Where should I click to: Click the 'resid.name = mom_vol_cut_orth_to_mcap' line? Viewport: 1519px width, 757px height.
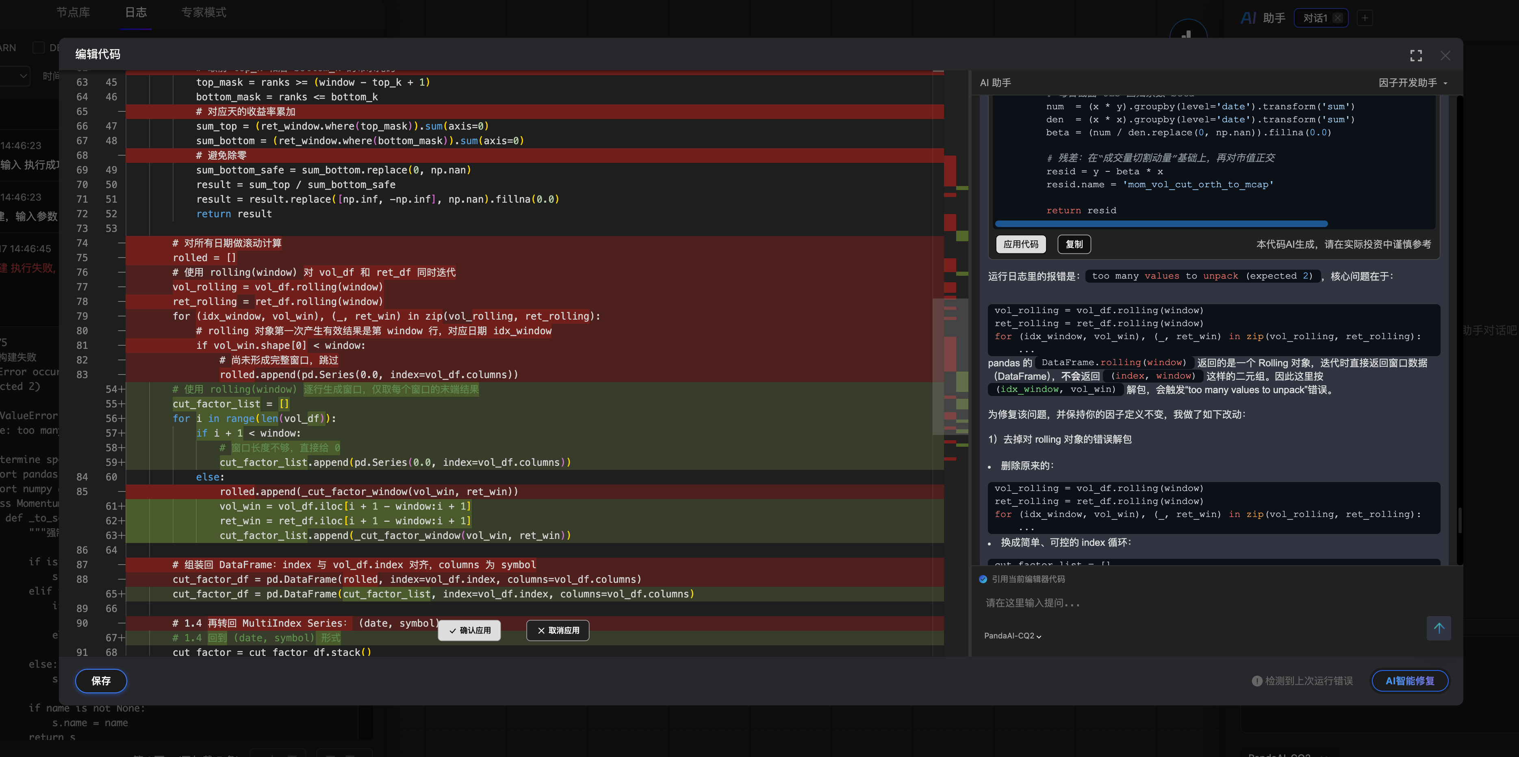tap(1159, 184)
